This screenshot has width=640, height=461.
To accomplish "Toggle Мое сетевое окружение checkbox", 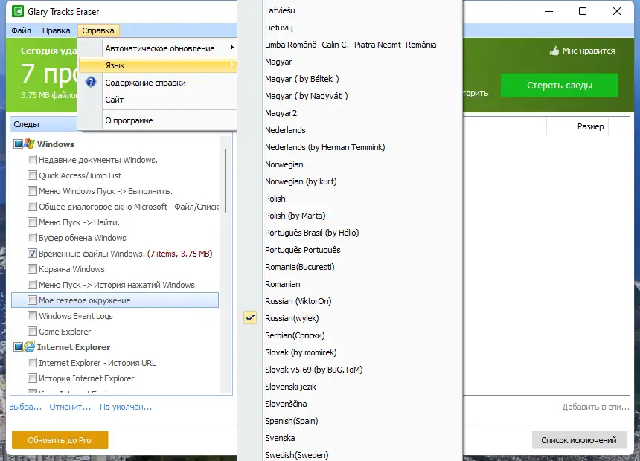I will 32,300.
